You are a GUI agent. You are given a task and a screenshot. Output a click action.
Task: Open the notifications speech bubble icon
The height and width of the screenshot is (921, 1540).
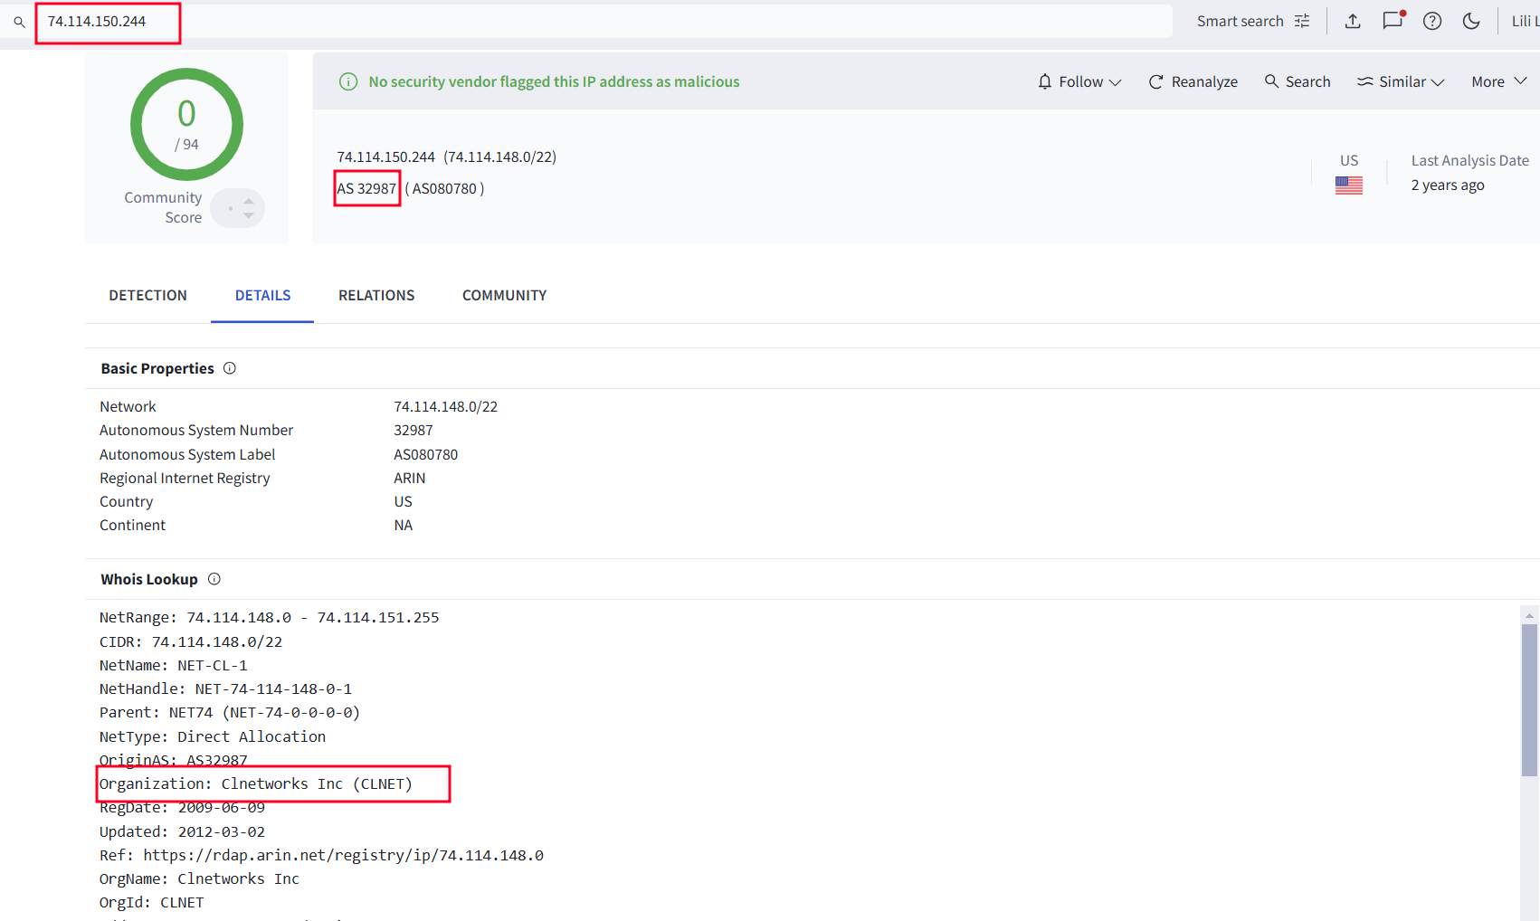tap(1393, 21)
